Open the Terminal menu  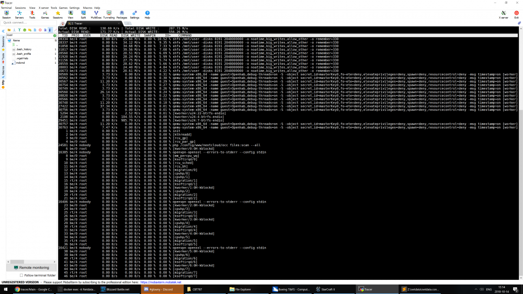6,8
